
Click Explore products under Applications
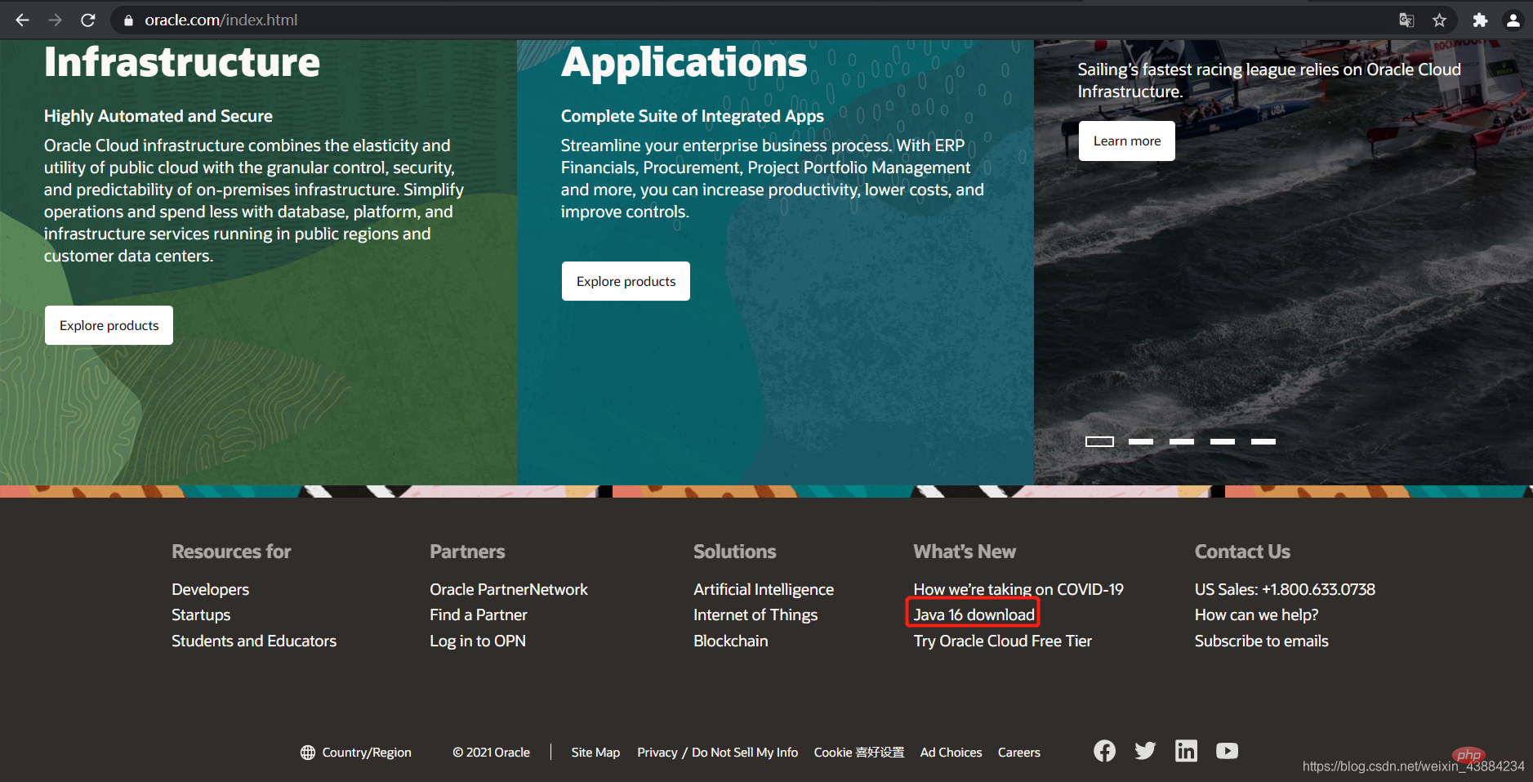point(626,281)
